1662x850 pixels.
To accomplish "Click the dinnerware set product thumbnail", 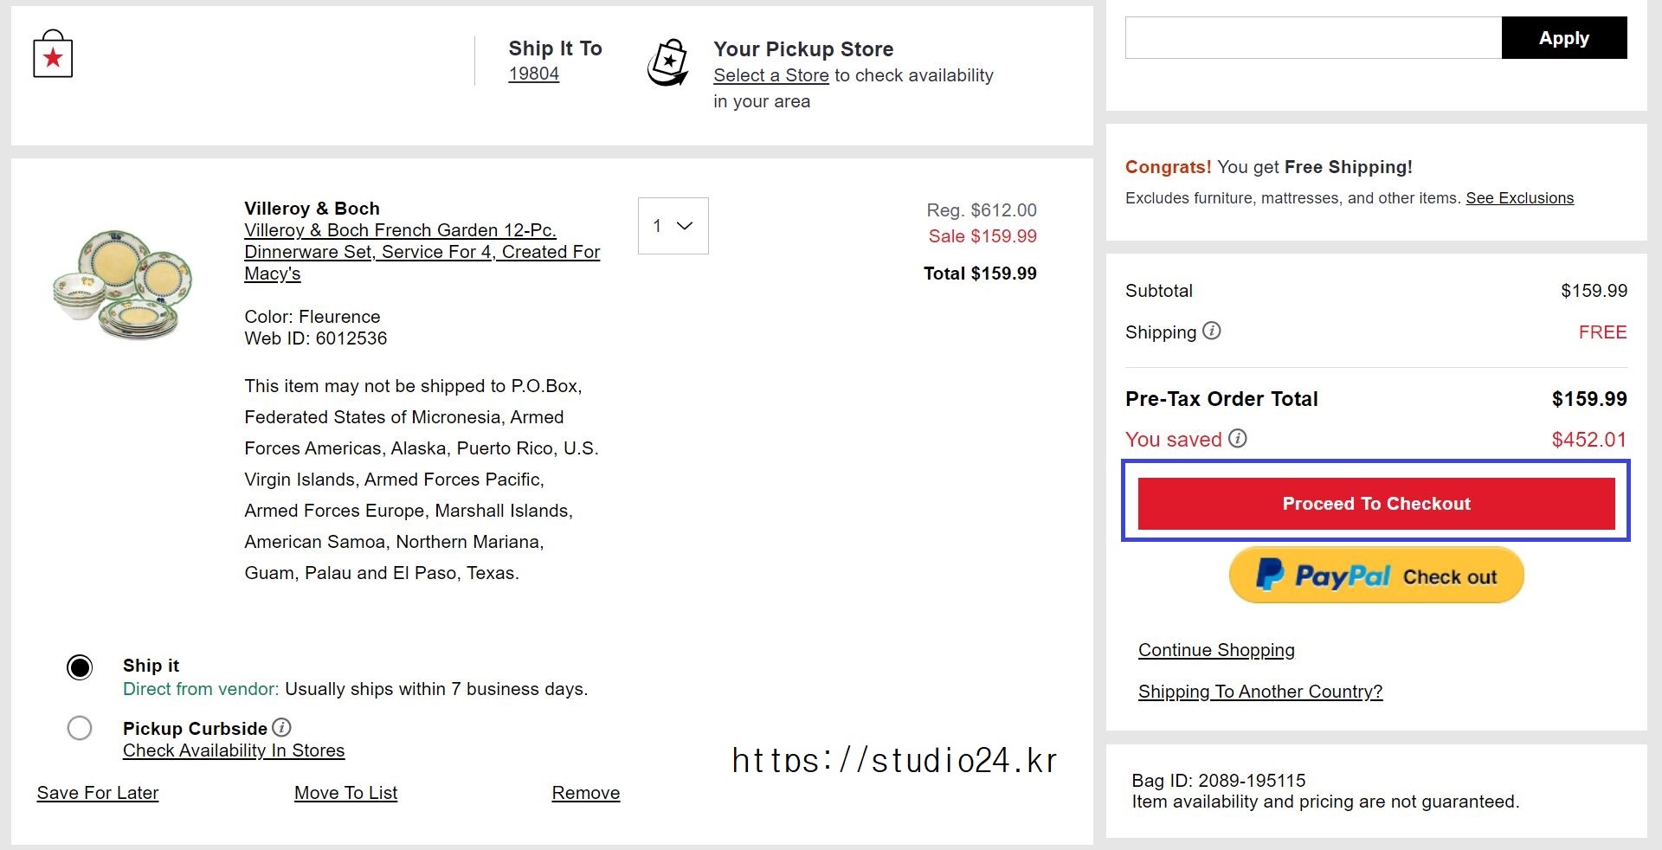I will click(x=122, y=285).
